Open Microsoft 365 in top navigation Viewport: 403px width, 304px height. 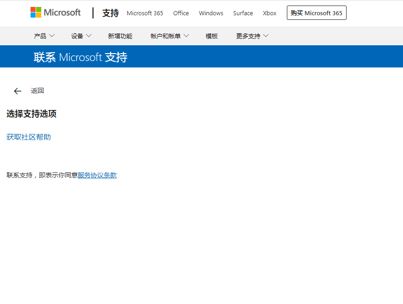(145, 13)
